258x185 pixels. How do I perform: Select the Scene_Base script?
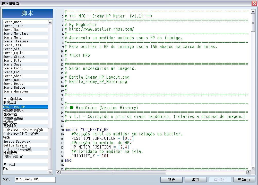25,22
